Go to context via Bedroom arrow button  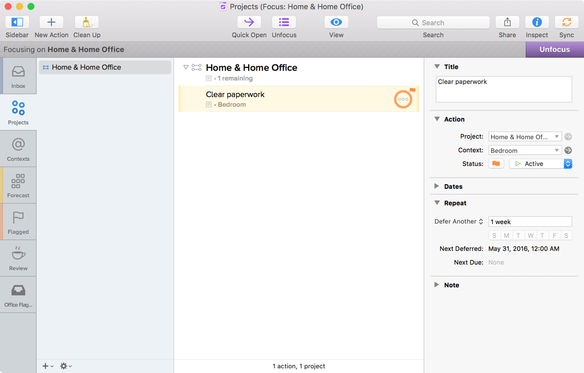pyautogui.click(x=568, y=150)
